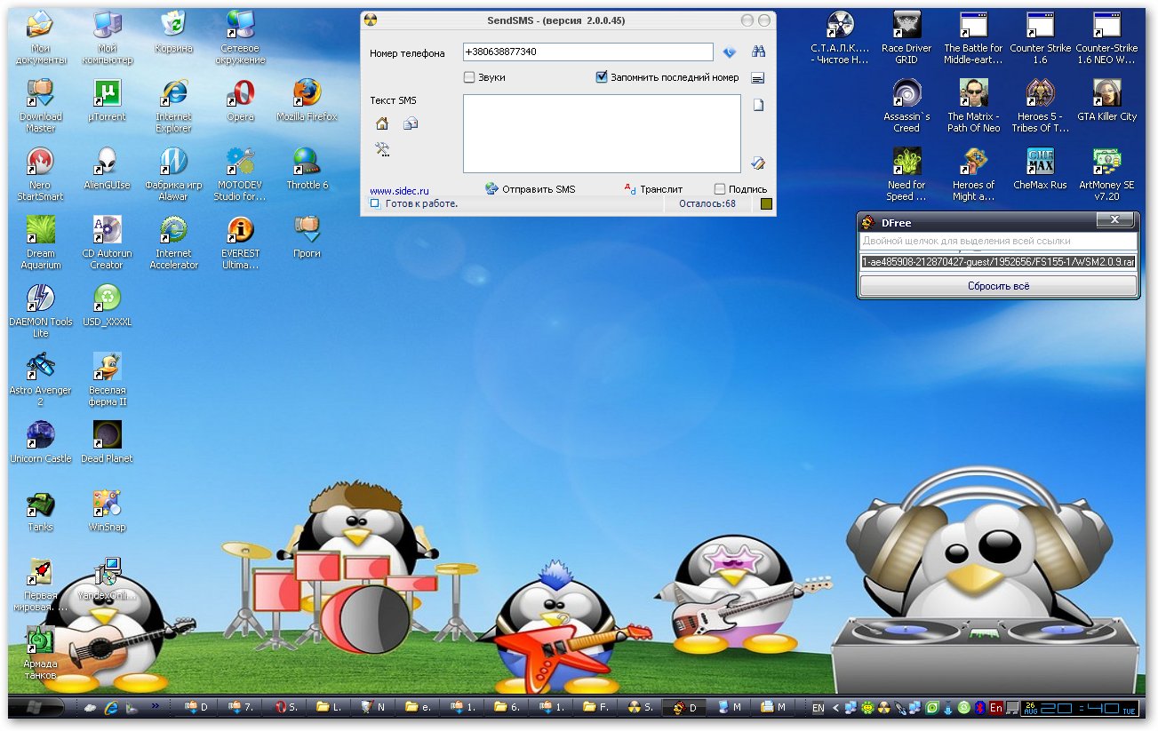Click the DFree link field ending WSM2.0.9.rar
1158x731 pixels.
pos(998,262)
